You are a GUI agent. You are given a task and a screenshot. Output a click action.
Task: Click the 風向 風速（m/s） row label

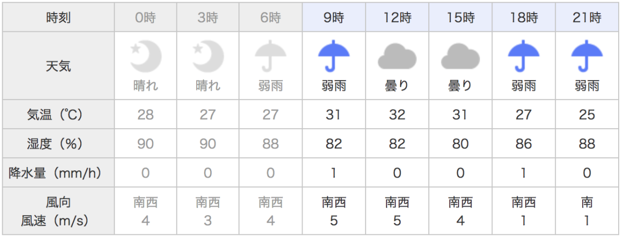click(x=58, y=211)
